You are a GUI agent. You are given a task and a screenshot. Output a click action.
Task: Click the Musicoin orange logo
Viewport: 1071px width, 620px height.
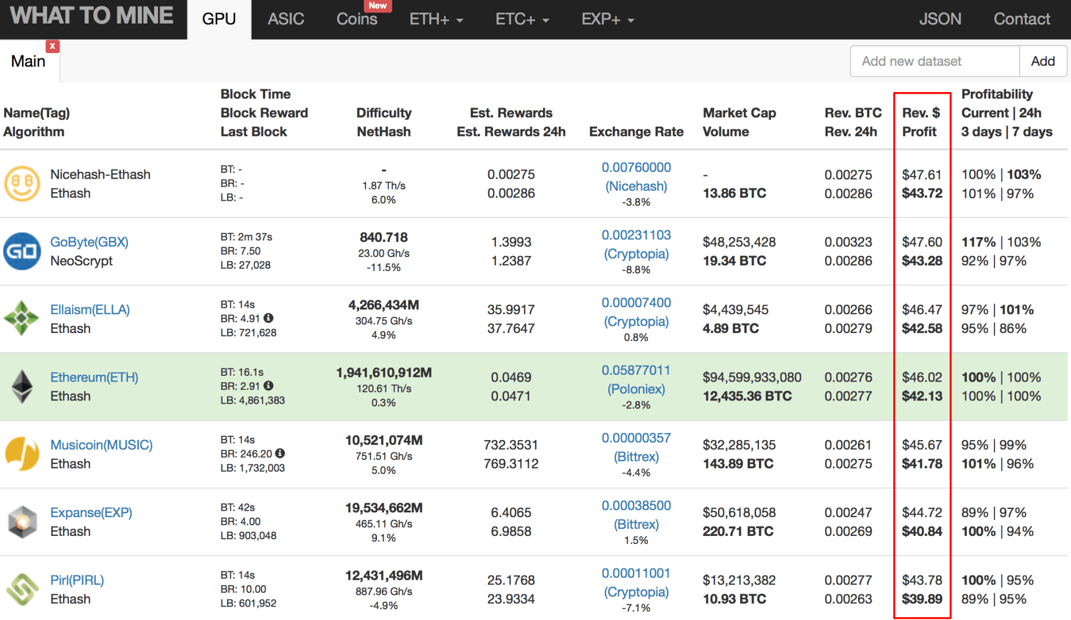[x=22, y=454]
